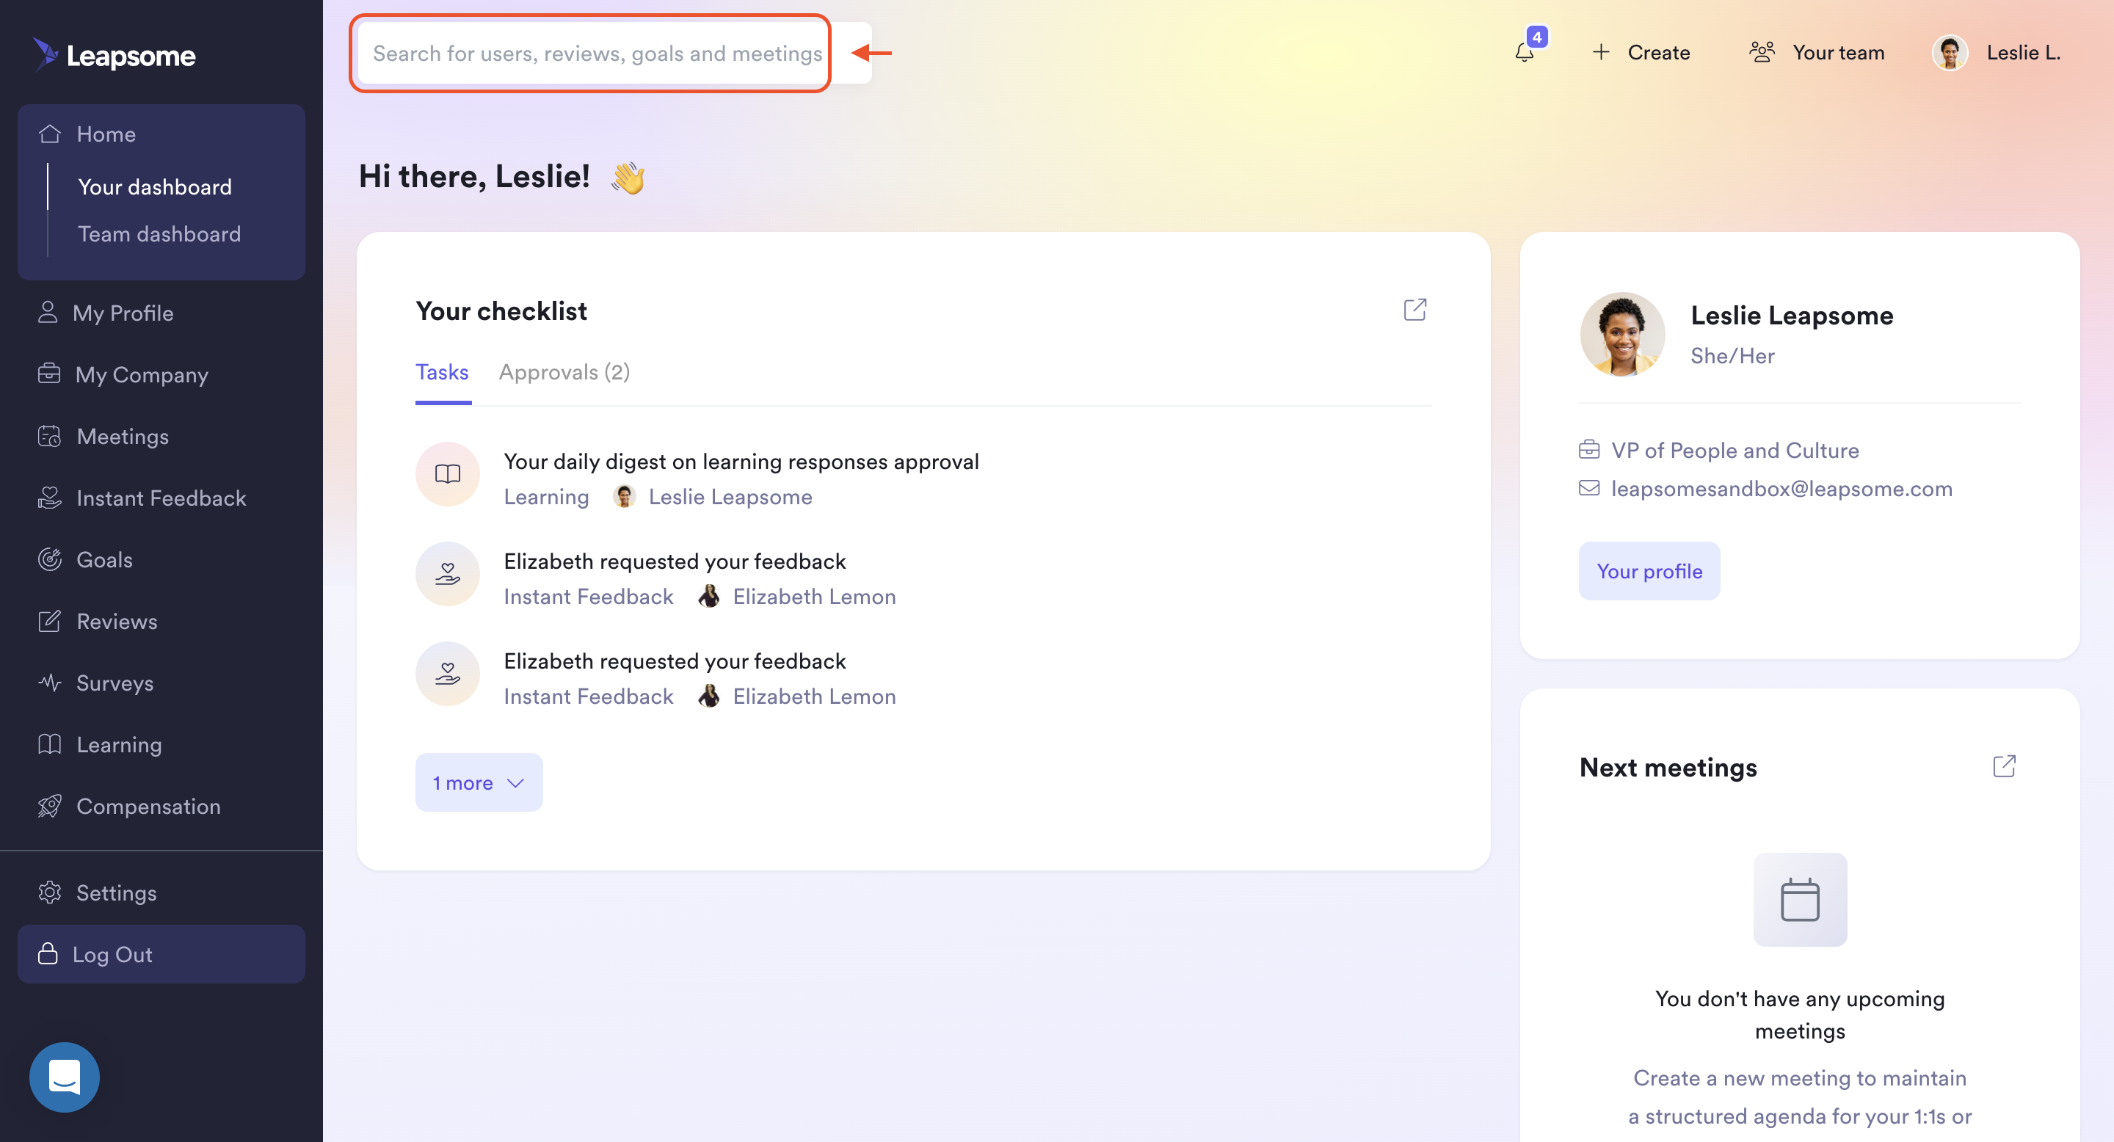The height and width of the screenshot is (1142, 2114).
Task: Click the Leslie L. name in header
Action: pos(2023,53)
